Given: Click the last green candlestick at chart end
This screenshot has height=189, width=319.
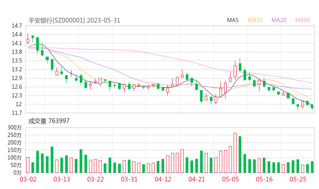Looking at the screenshot, I should coord(312,107).
